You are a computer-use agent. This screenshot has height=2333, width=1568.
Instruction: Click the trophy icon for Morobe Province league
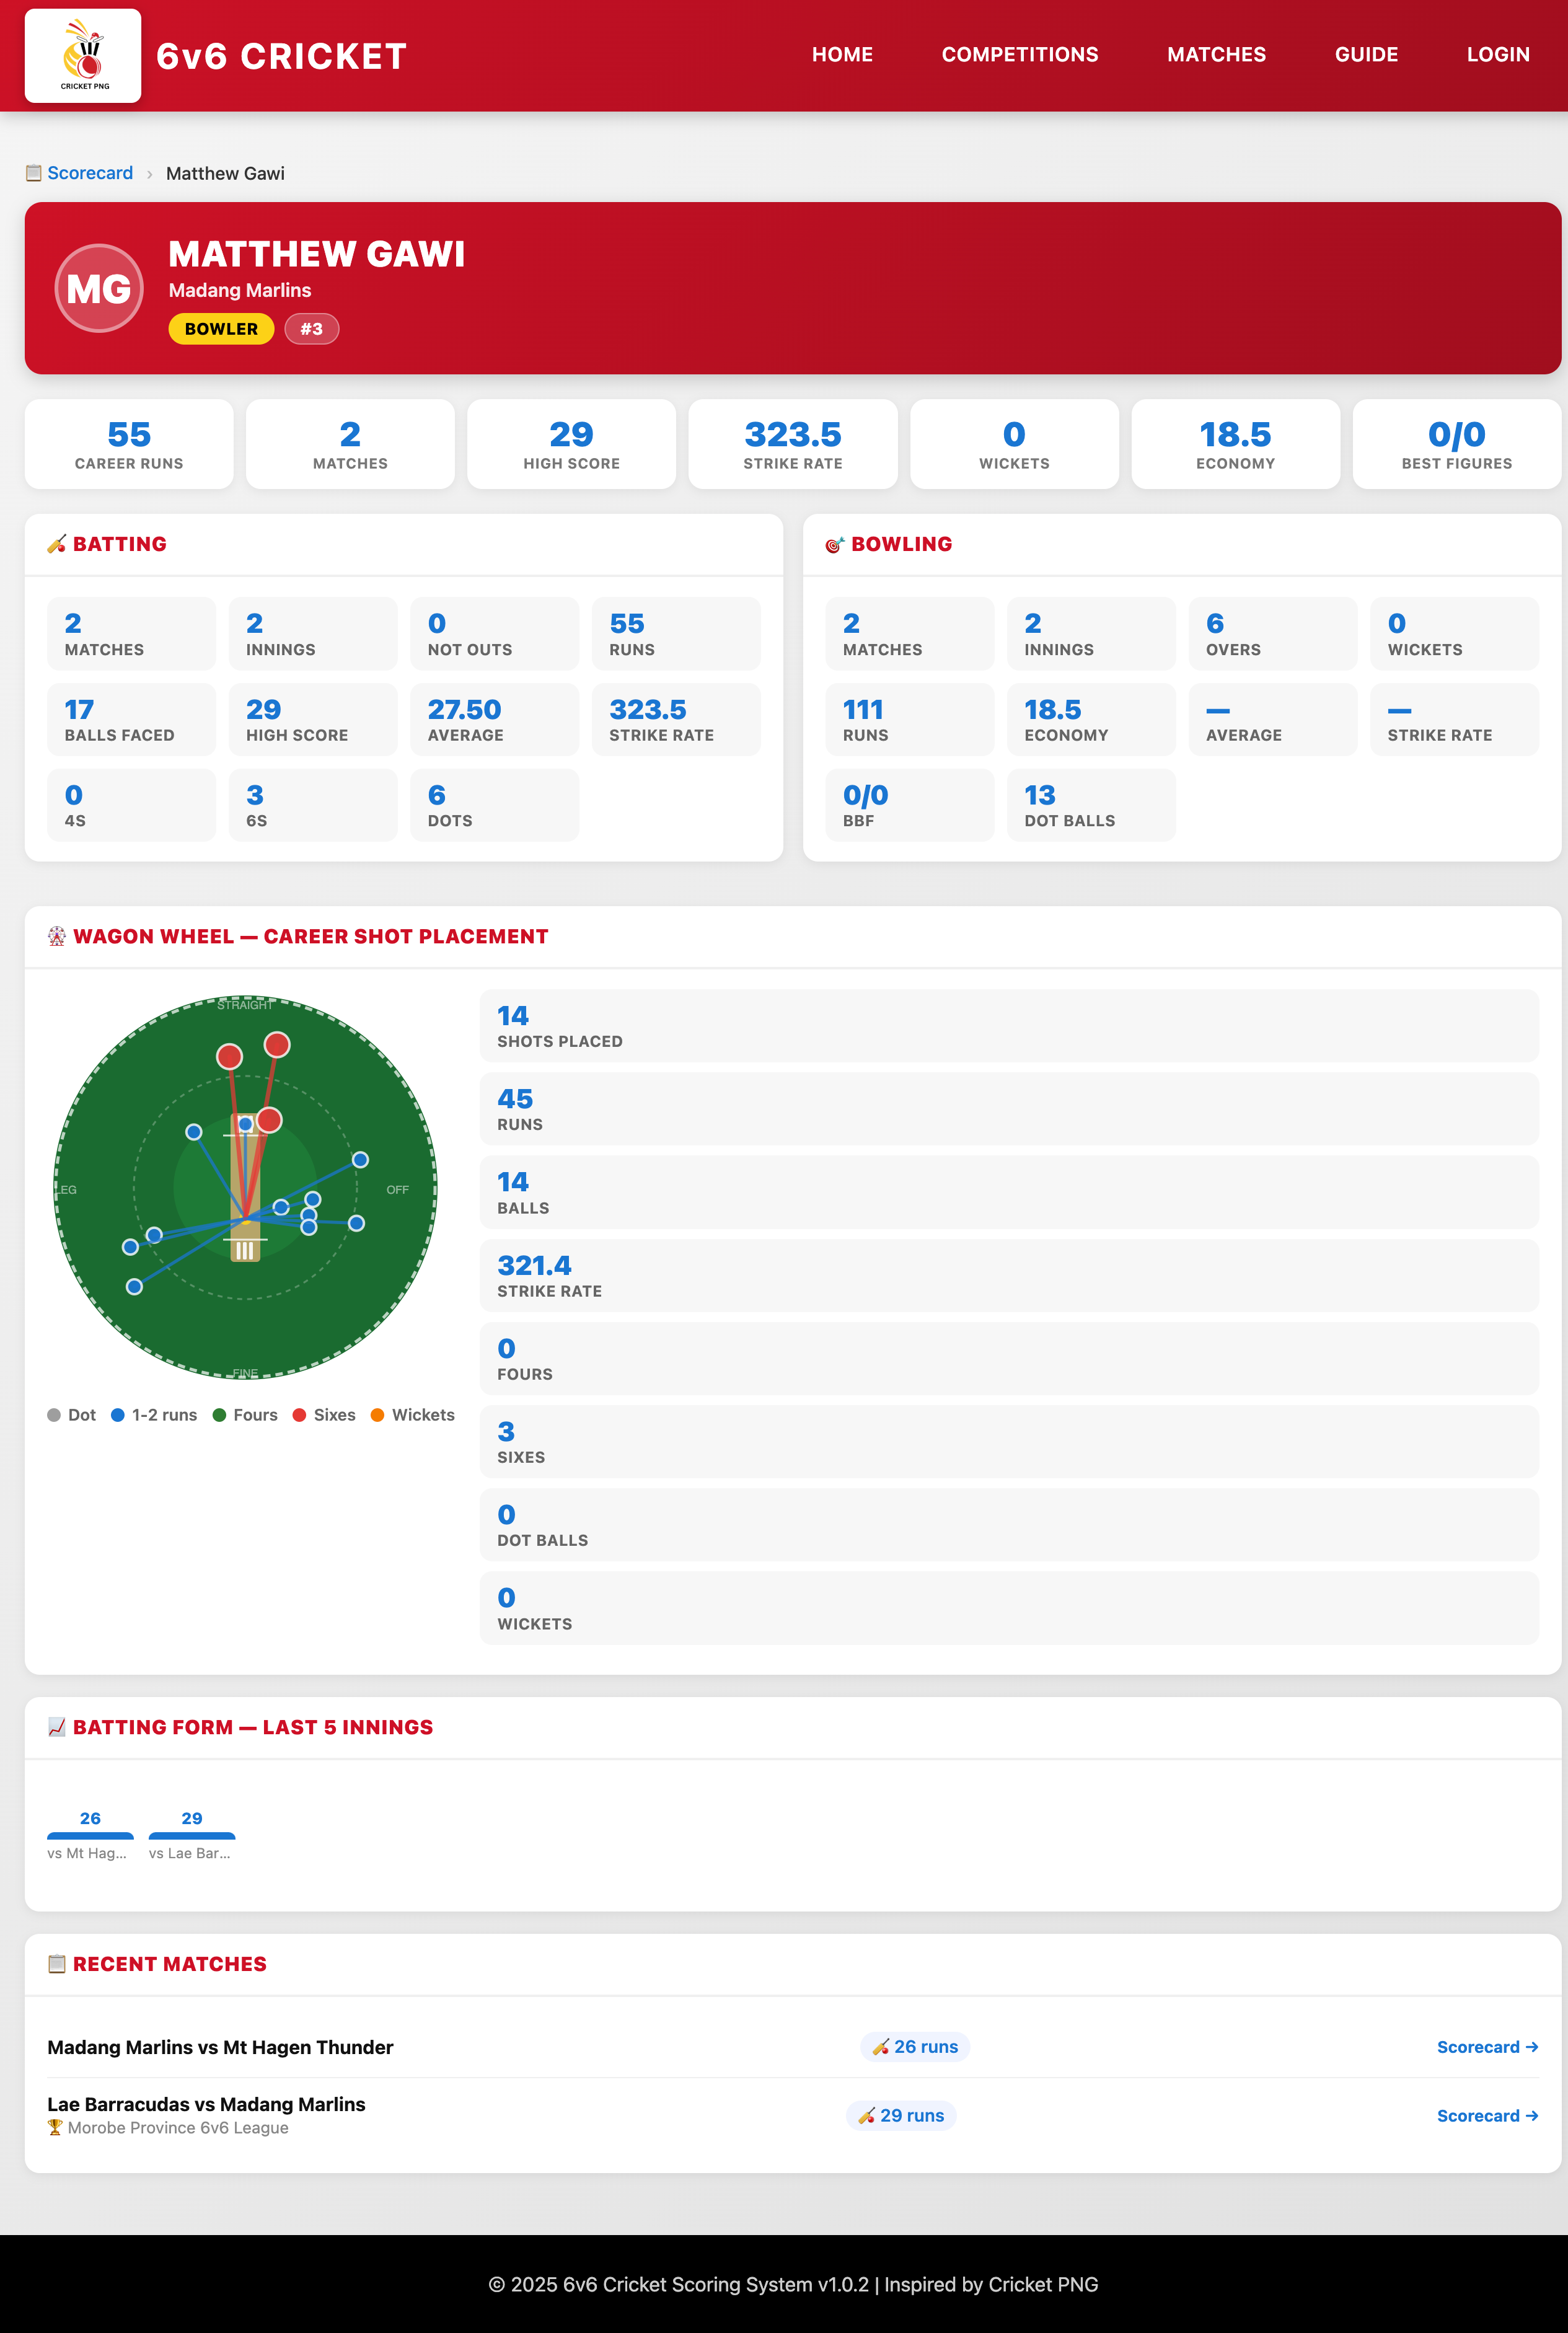54,2127
